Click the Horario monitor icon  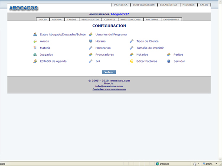[91, 41]
